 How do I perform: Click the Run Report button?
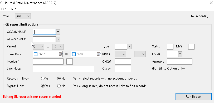tap(193, 97)
